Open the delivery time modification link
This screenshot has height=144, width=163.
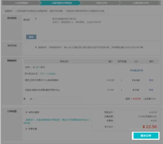(136, 70)
